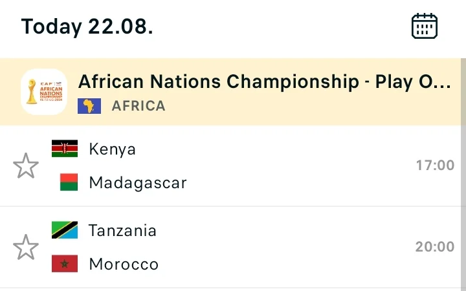Open the Kenya team name
The width and height of the screenshot is (466, 291).
(x=113, y=149)
